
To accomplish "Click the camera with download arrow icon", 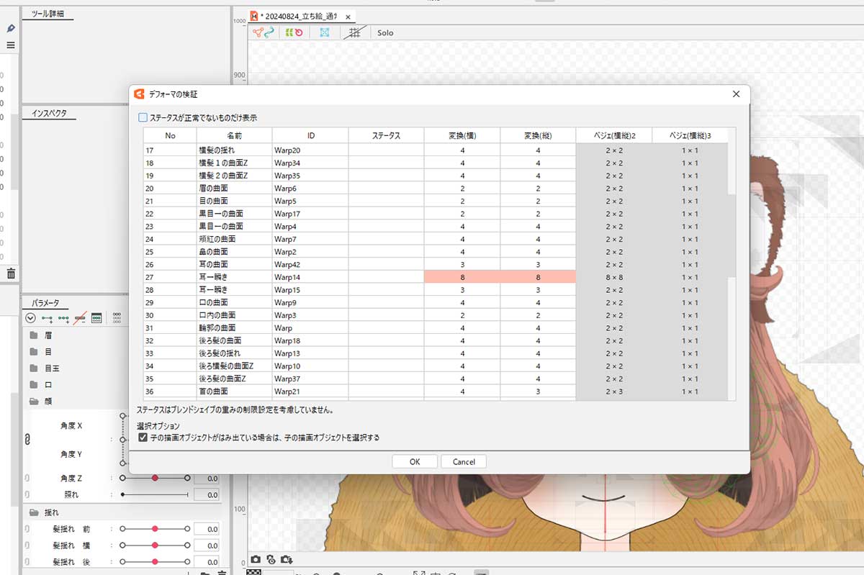I will 287,559.
